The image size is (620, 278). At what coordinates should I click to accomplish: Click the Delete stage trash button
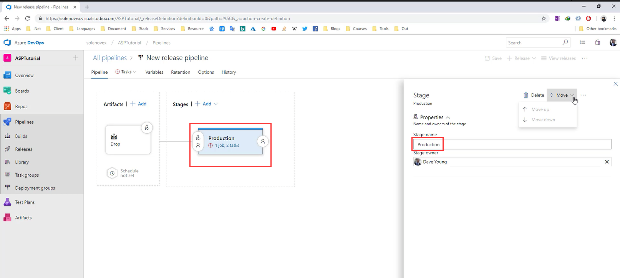[x=534, y=95]
